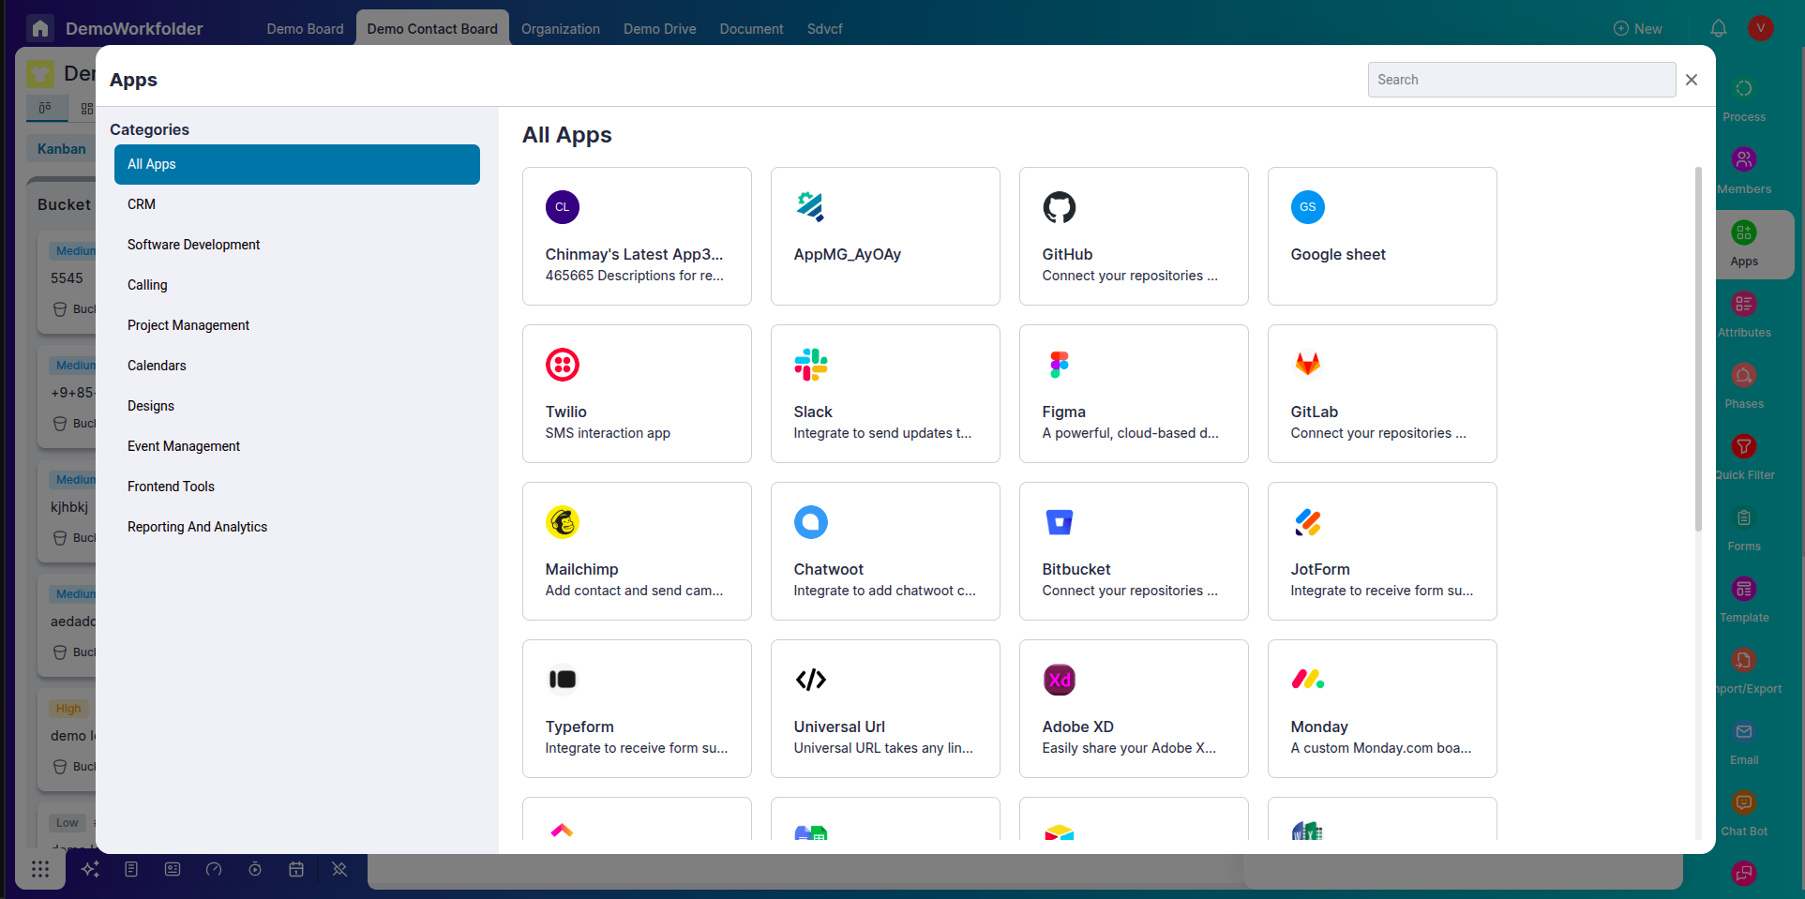Close the Apps dialog
The height and width of the screenshot is (899, 1805).
coord(1692,80)
